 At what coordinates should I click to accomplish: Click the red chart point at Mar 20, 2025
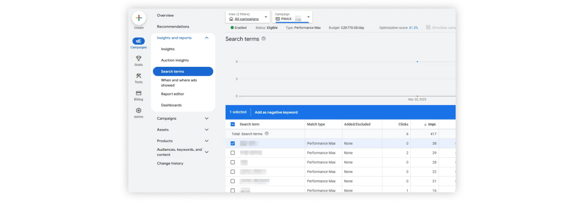(417, 96)
